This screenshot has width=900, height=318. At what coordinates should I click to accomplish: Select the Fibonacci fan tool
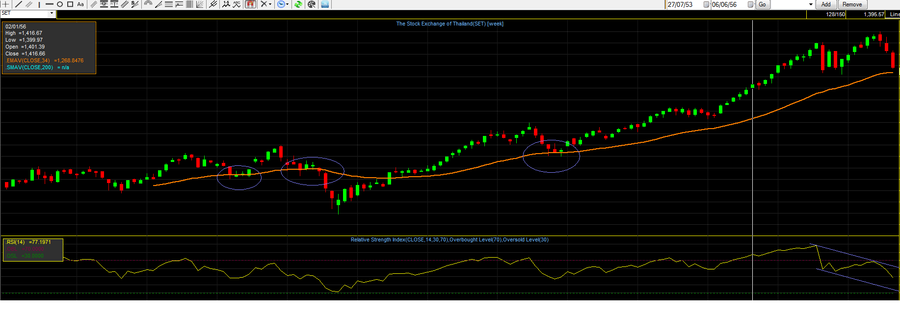(x=159, y=4)
